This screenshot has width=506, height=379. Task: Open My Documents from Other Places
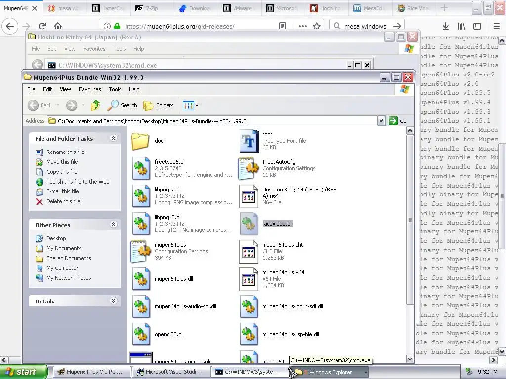(x=64, y=248)
